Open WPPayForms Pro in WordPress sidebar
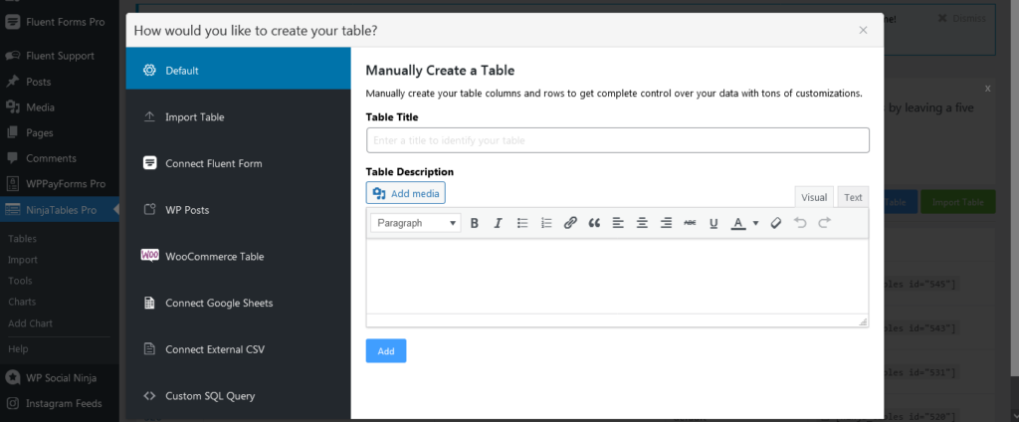The image size is (1019, 422). 59,184
